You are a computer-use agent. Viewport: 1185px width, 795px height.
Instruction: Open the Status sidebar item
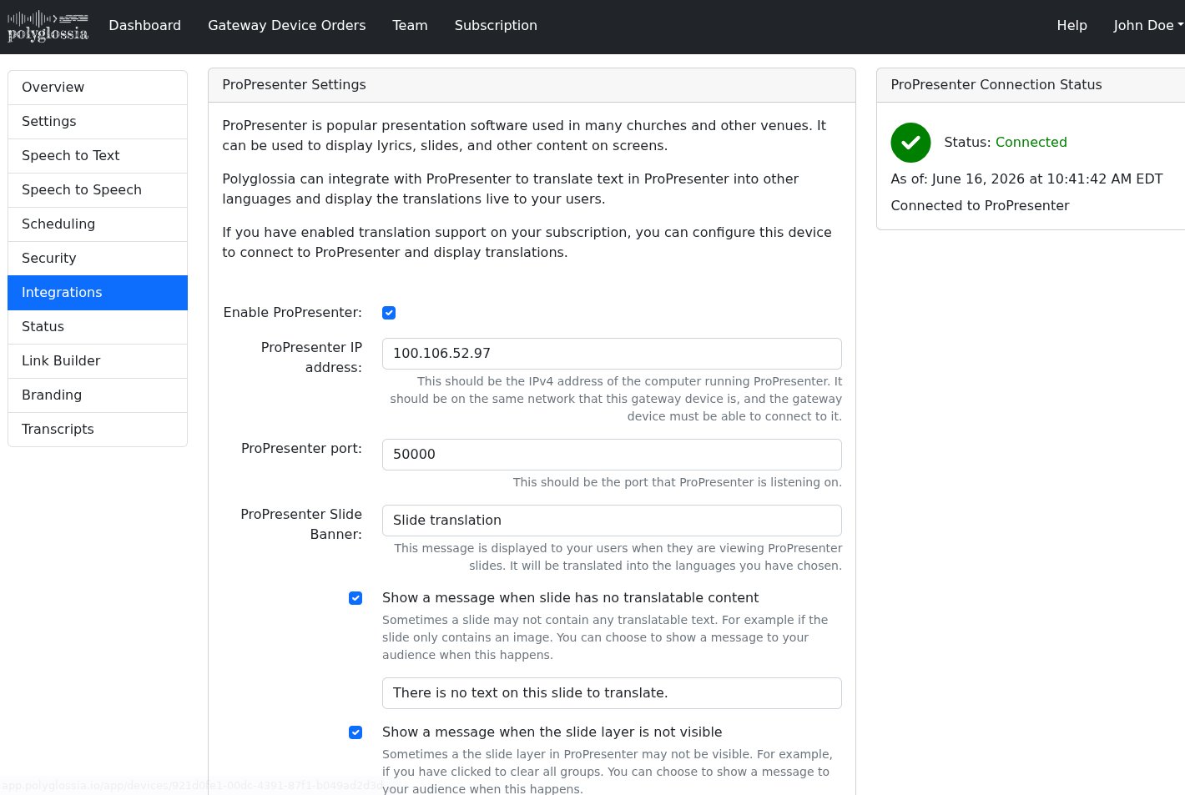pos(98,327)
